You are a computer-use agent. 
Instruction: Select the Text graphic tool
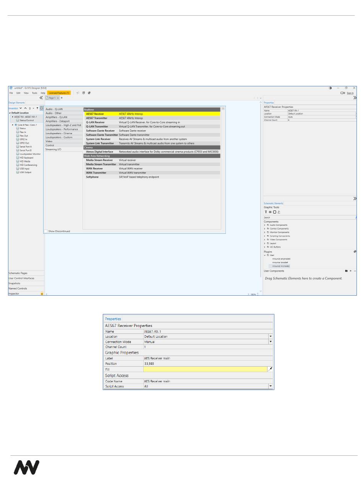266,212
